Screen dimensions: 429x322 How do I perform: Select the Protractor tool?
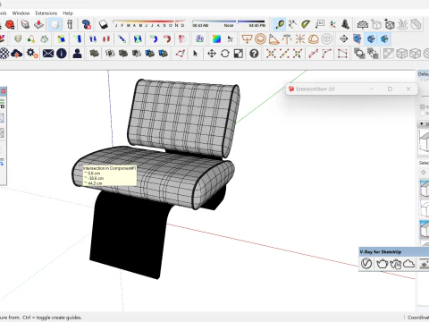pos(306,24)
